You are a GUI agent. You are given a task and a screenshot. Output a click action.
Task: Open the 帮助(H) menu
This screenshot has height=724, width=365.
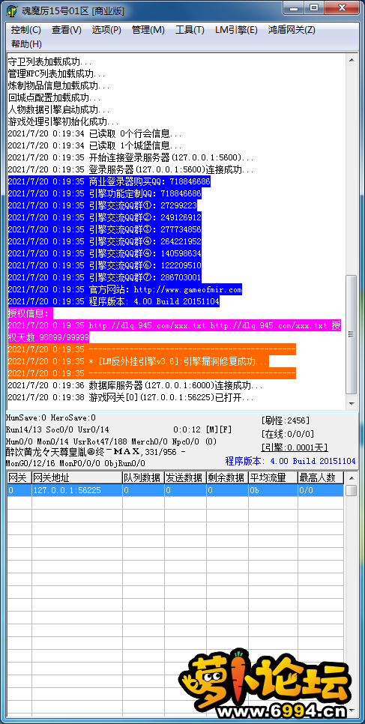[x=26, y=44]
